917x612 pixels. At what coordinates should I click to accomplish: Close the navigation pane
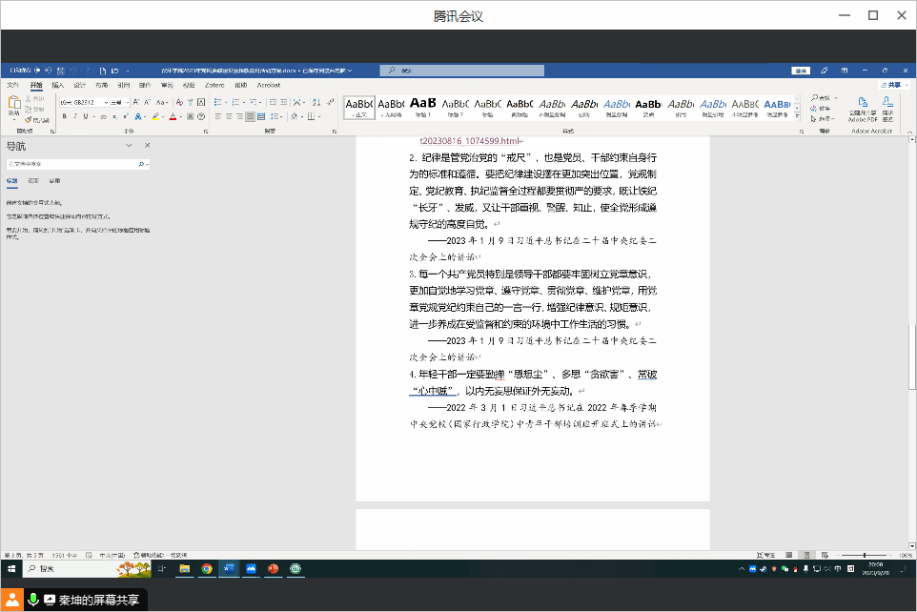(x=147, y=145)
